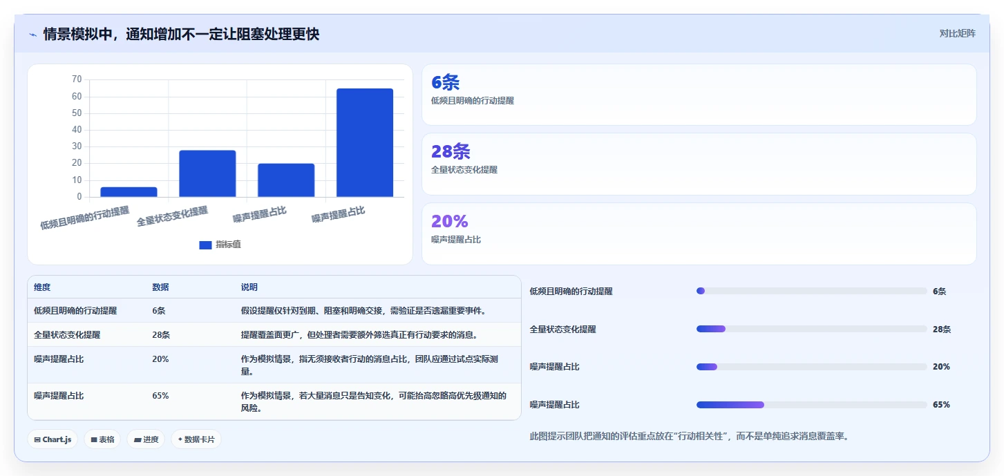
Task: Click the progress bar labeled 28条
Action: pyautogui.click(x=812, y=329)
